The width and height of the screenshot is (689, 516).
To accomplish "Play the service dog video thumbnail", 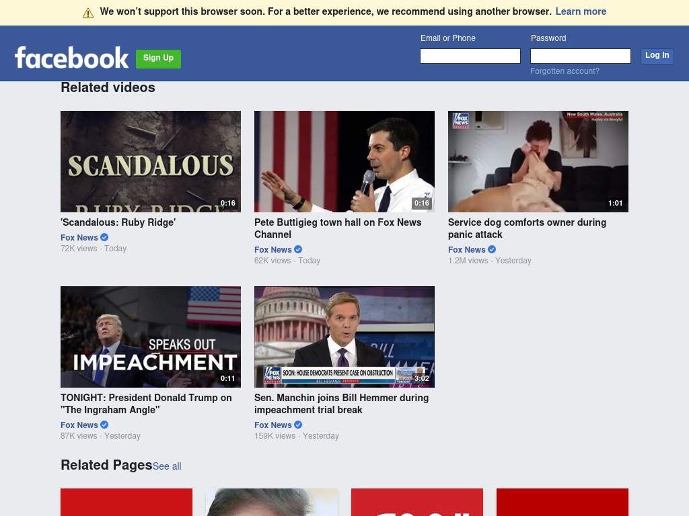I will coord(538,161).
